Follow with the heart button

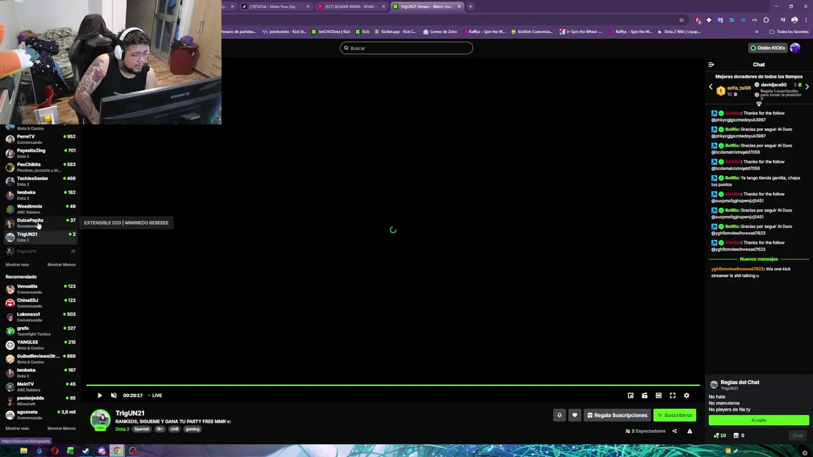[x=575, y=415]
